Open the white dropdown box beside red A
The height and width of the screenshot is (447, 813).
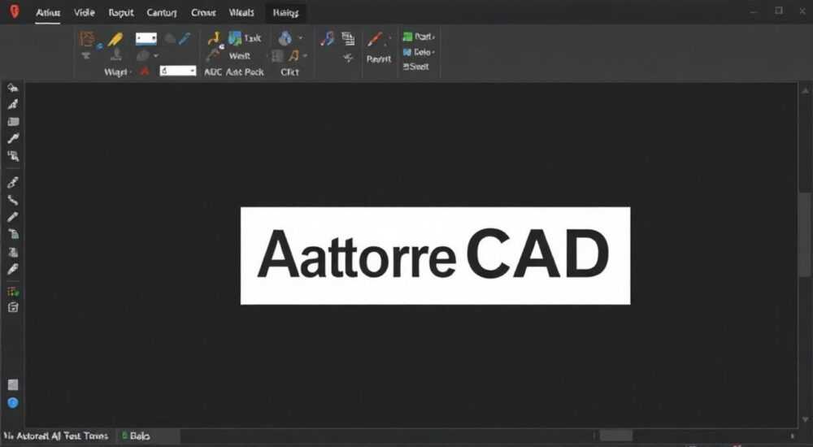[178, 71]
